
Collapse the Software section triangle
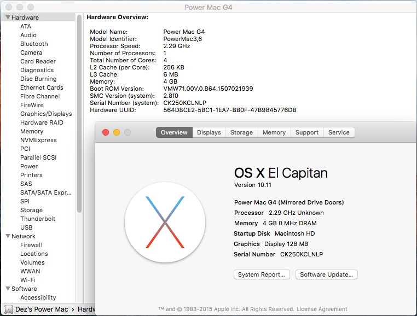pos(8,288)
